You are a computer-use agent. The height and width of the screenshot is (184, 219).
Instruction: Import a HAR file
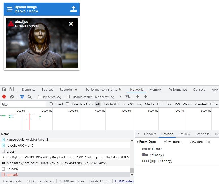coord(137,97)
